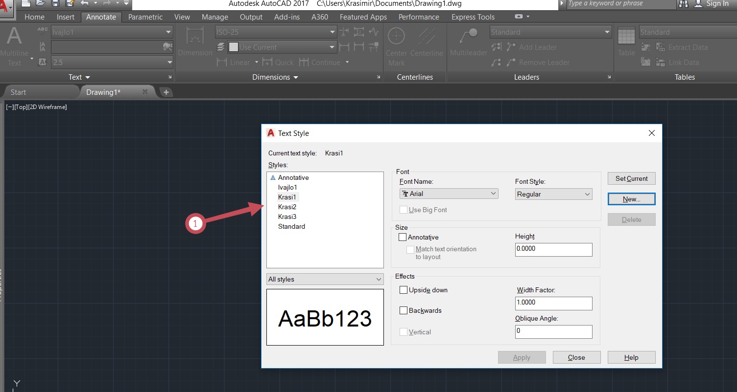Expand the Dimensions panel title arrow

tap(296, 77)
